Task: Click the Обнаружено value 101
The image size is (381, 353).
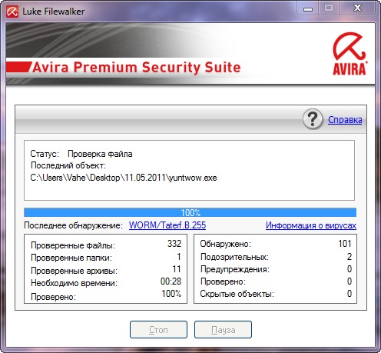Action: (x=345, y=244)
